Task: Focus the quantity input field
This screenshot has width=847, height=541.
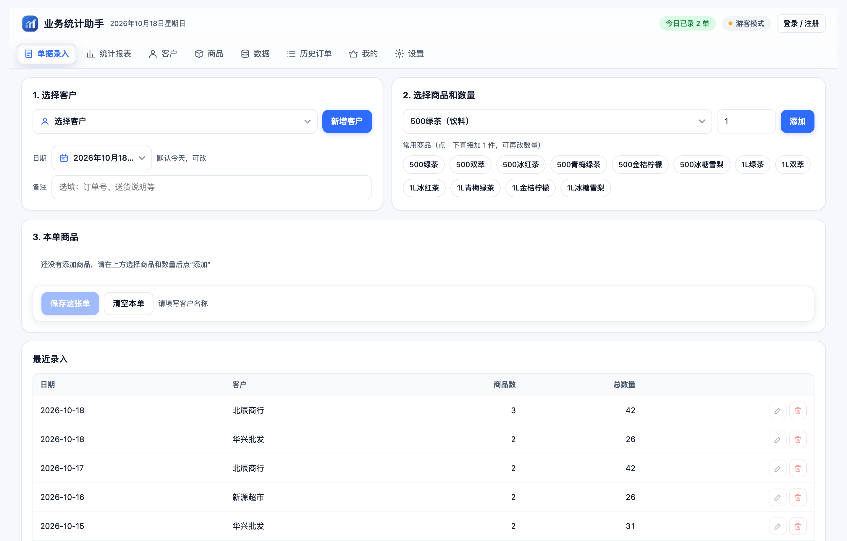Action: tap(746, 122)
